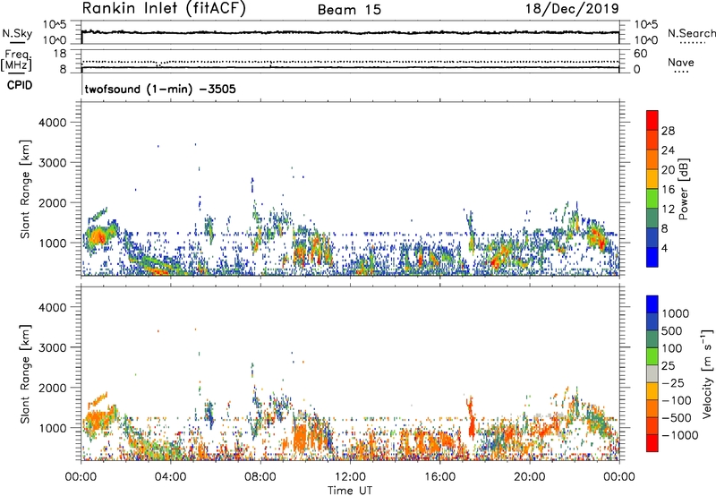This screenshot has width=716, height=496.
Task: Click 'Slant Range [km]' label of power panel
Action: [25, 189]
